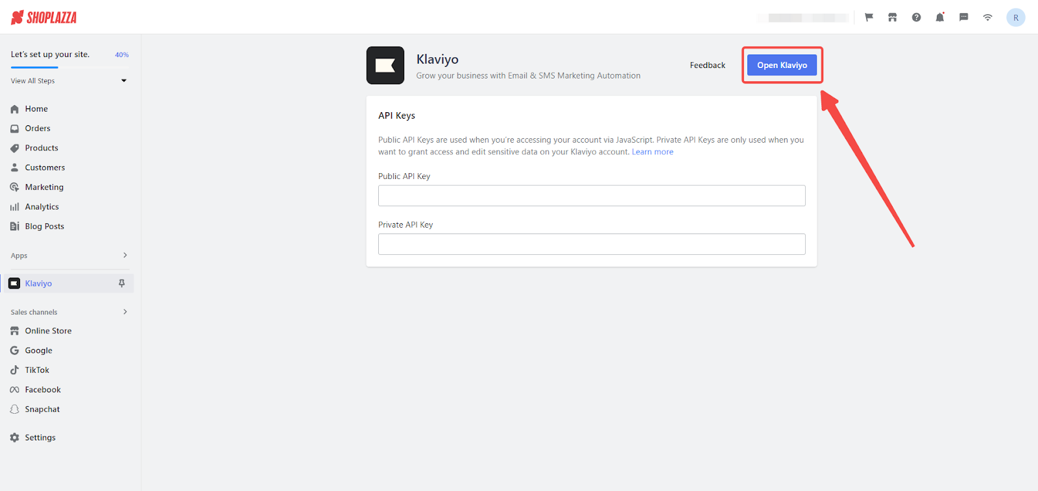This screenshot has width=1038, height=491.
Task: Focus the Public API Key field
Action: (x=592, y=196)
